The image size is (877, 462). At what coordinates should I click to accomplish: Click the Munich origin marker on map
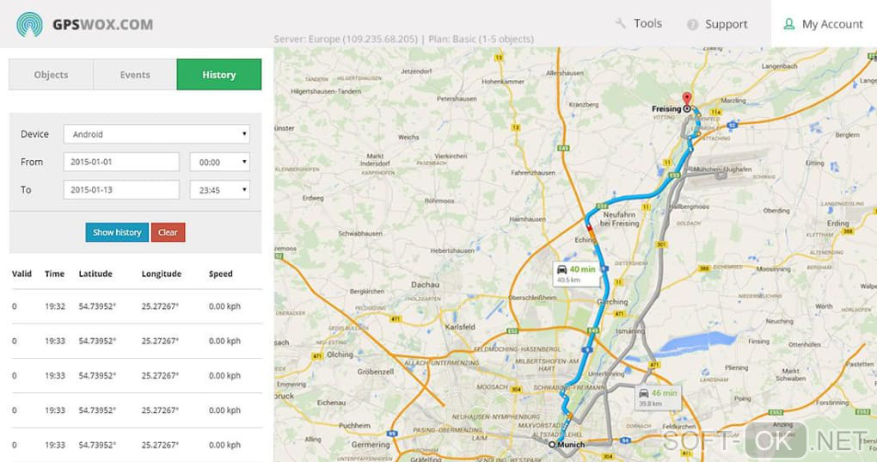click(552, 445)
